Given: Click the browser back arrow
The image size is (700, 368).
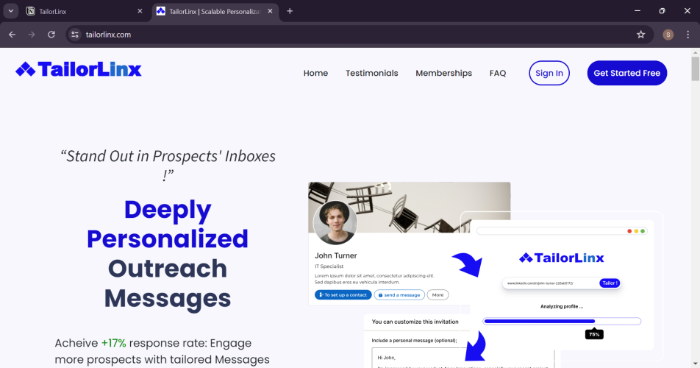Looking at the screenshot, I should point(12,35).
